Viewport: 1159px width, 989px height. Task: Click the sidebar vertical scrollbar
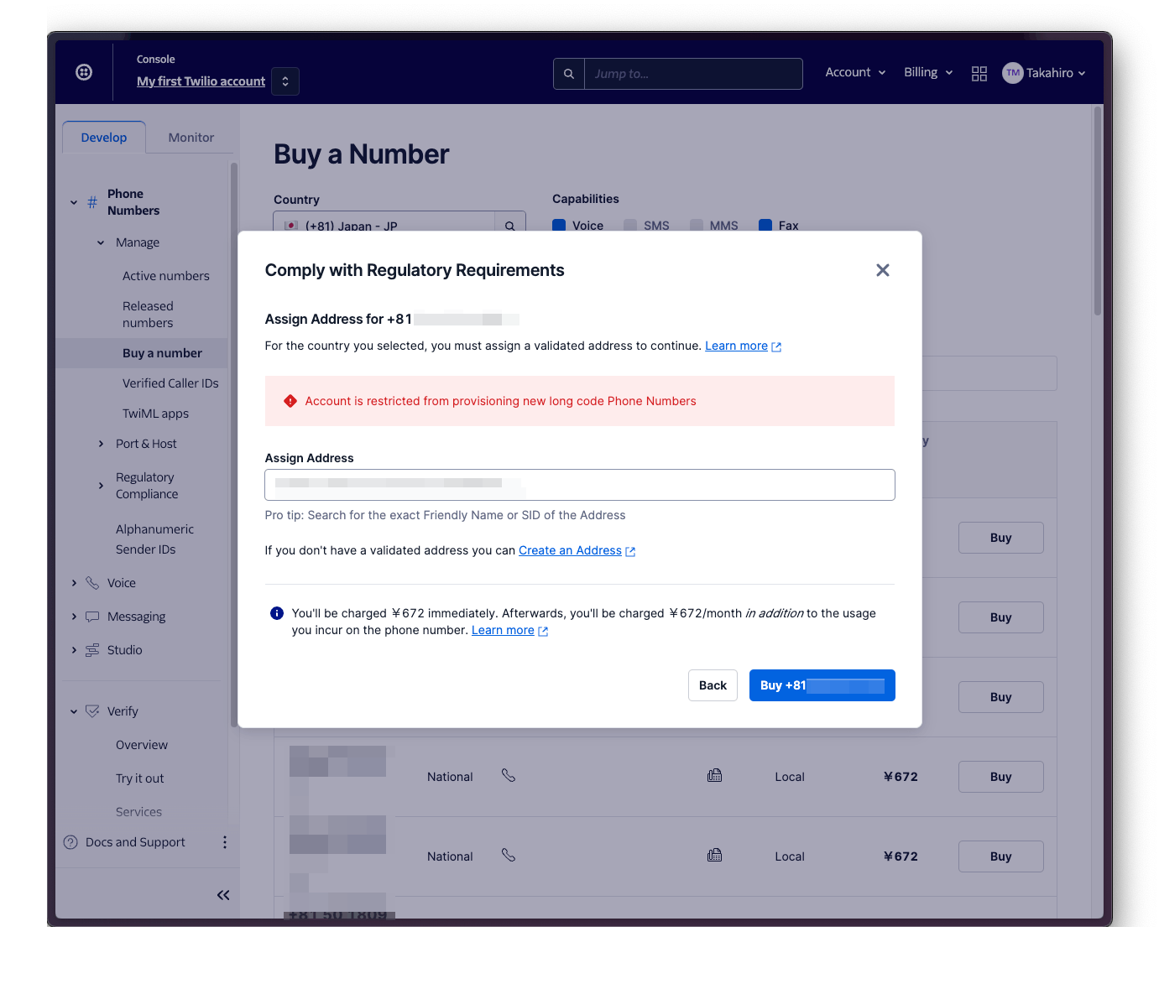(234, 445)
